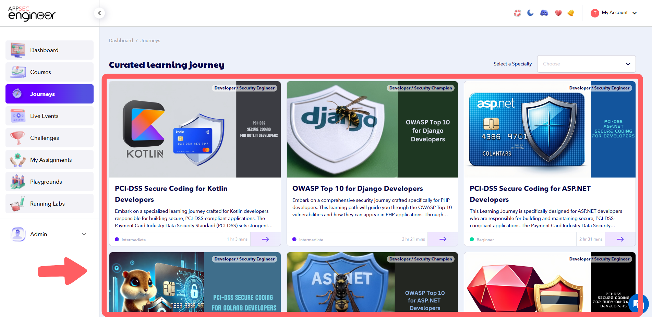This screenshot has width=652, height=317.
Task: Open the Discord community icon
Action: [x=544, y=13]
